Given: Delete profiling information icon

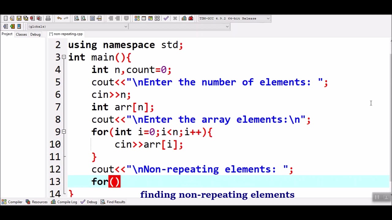Looking at the screenshot, I should tap(191, 18).
